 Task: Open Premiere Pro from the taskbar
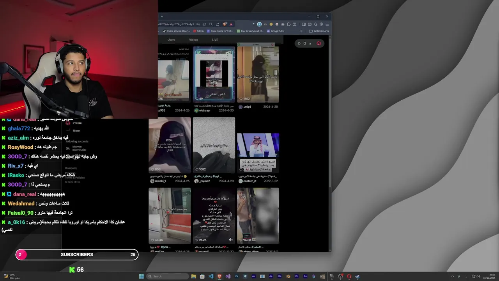[296, 276]
